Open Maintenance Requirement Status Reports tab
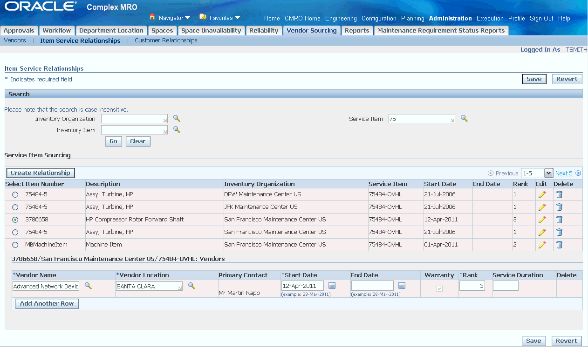The height and width of the screenshot is (347, 588). pos(441,31)
